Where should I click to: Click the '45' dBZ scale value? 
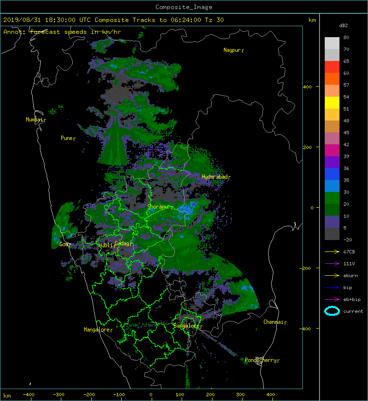(346, 133)
